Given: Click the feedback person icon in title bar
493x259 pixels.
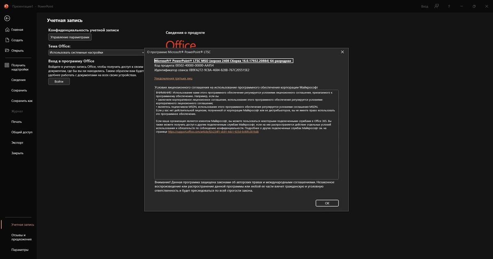Looking at the screenshot, I should click(437, 6).
